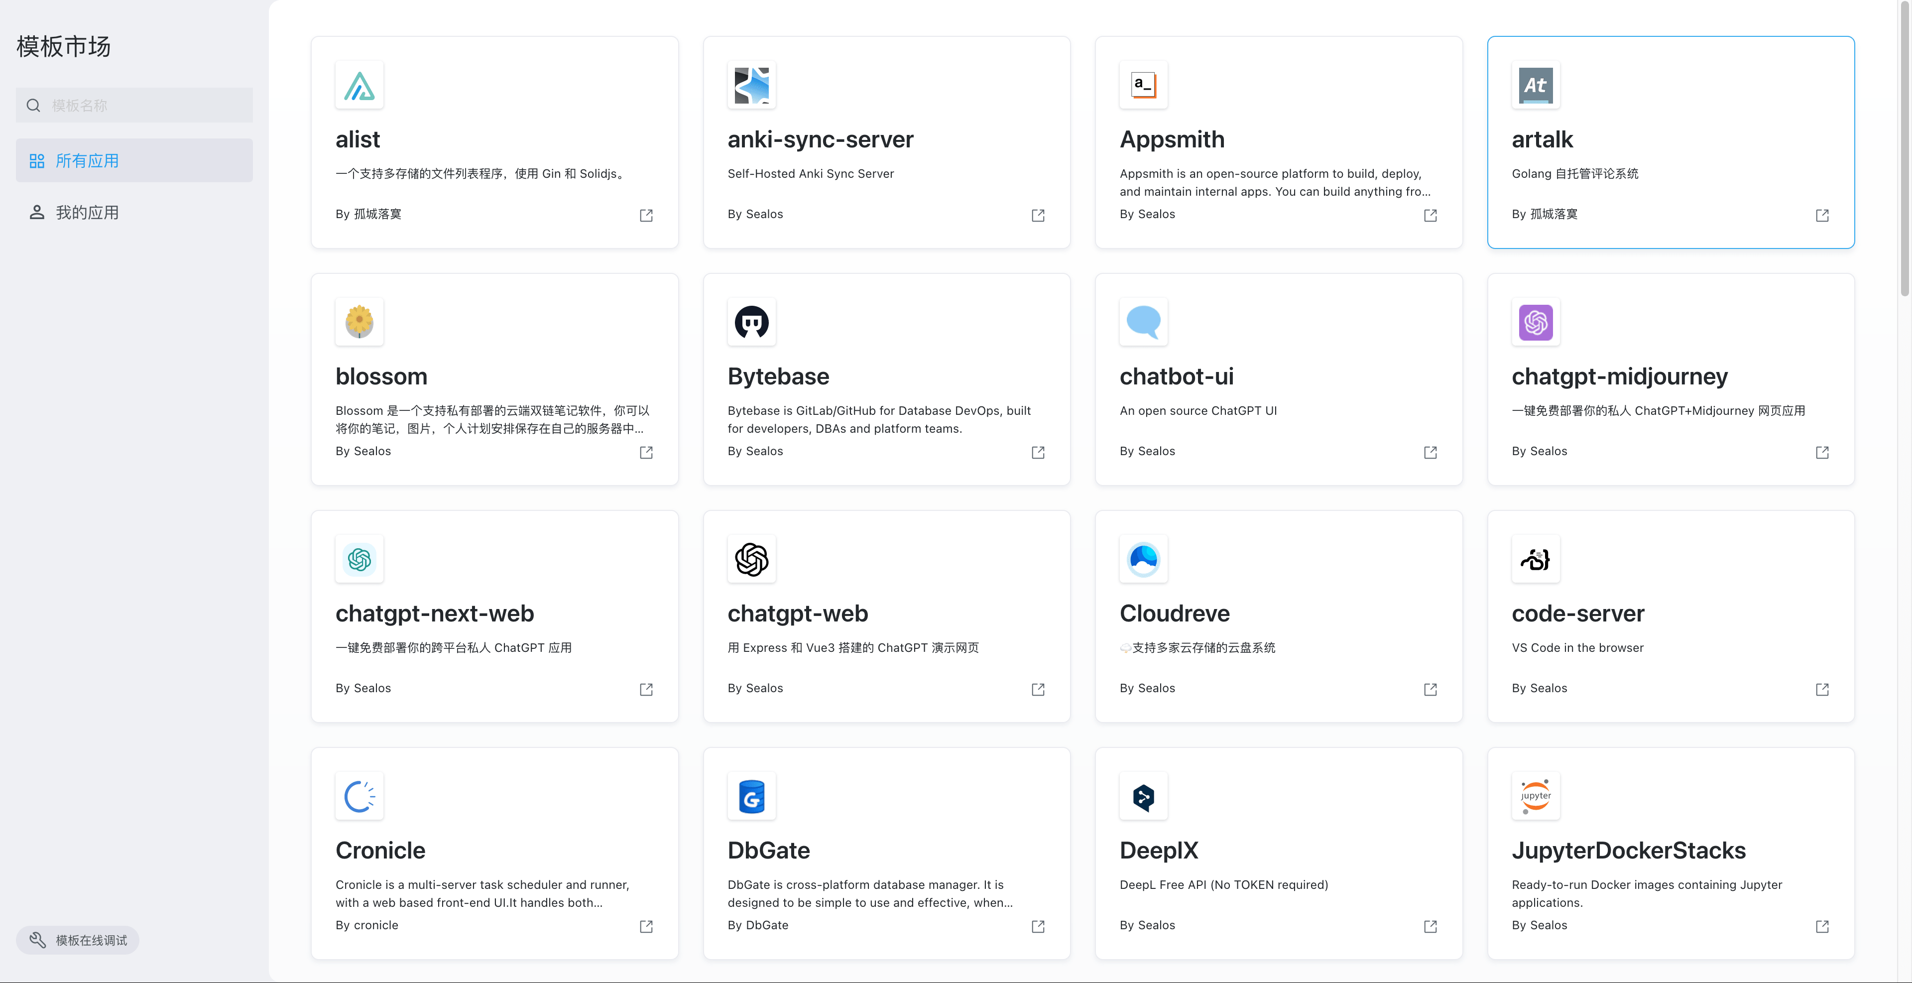This screenshot has height=983, width=1912.
Task: Click 'Self-Hosted Anki Sync Server' description
Action: tap(811, 174)
